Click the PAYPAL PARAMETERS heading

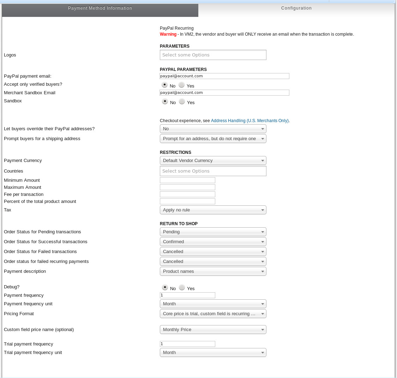coord(183,70)
